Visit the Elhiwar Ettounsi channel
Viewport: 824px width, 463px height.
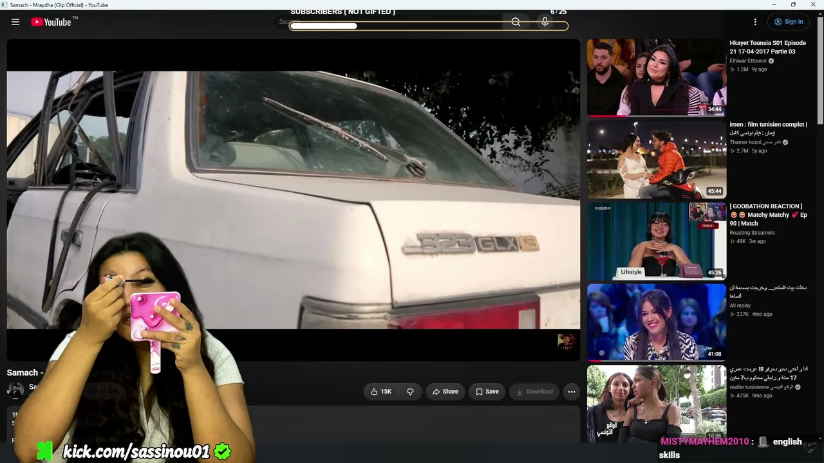pyautogui.click(x=748, y=61)
